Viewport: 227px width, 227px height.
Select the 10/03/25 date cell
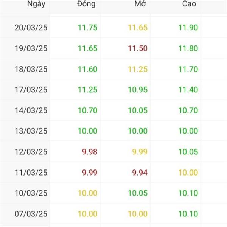(x=31, y=193)
